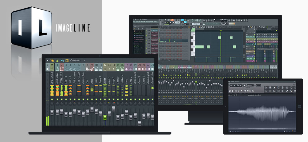This screenshot has width=308, height=142.
Task: Click the fade-out ramp icon in Edison
Action: [274, 91]
